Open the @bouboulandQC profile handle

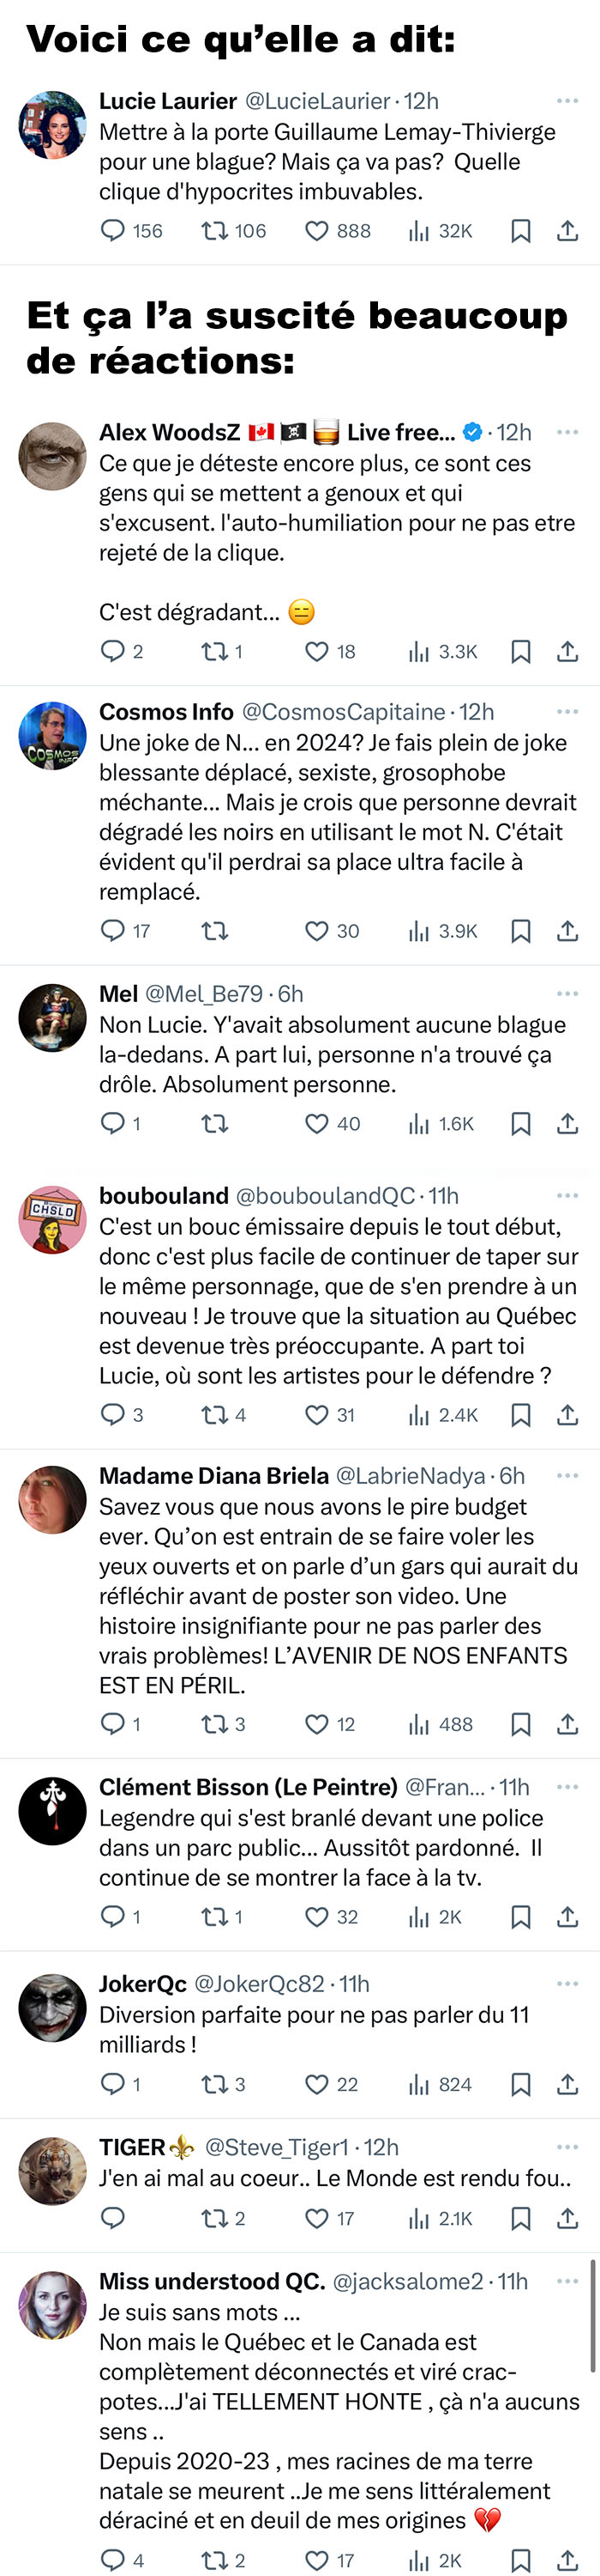(326, 1196)
